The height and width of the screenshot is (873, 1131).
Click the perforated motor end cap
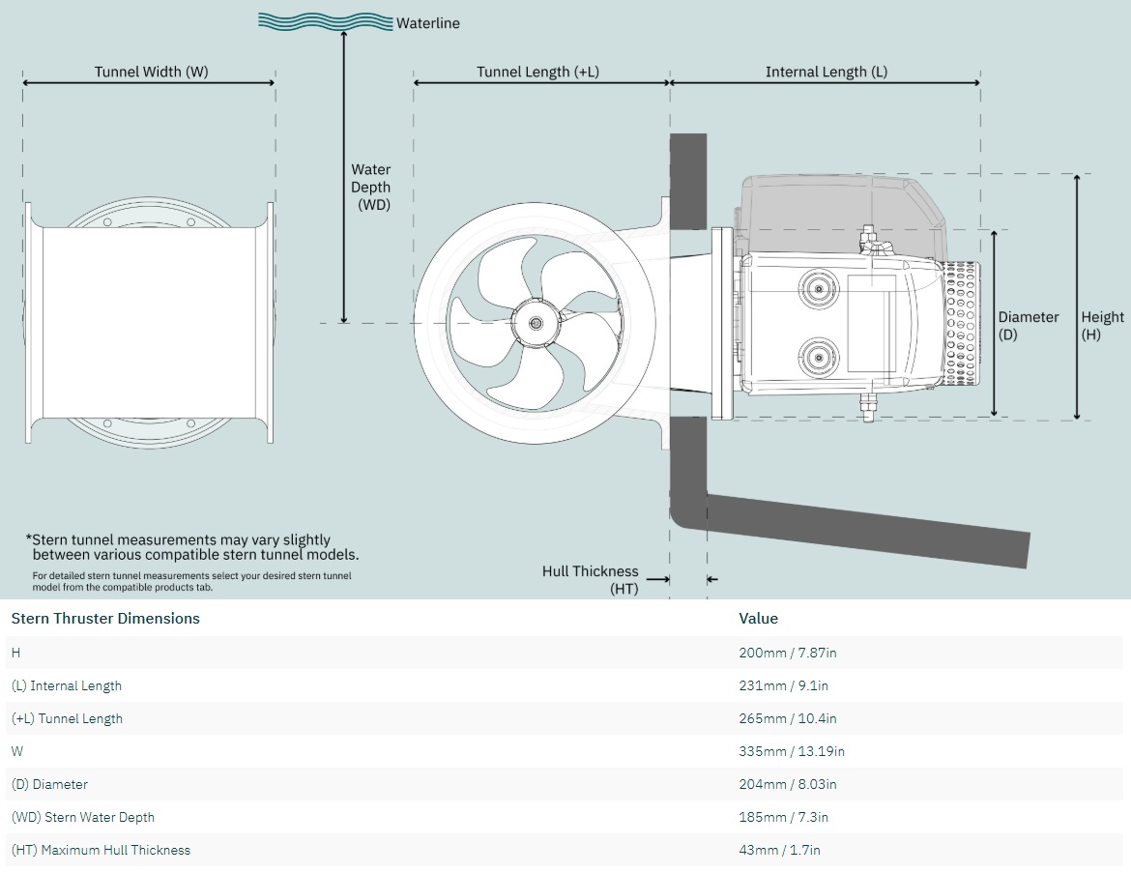click(962, 324)
